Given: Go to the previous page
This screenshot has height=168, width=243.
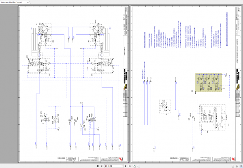Looking at the screenshot, I should click(102, 166).
